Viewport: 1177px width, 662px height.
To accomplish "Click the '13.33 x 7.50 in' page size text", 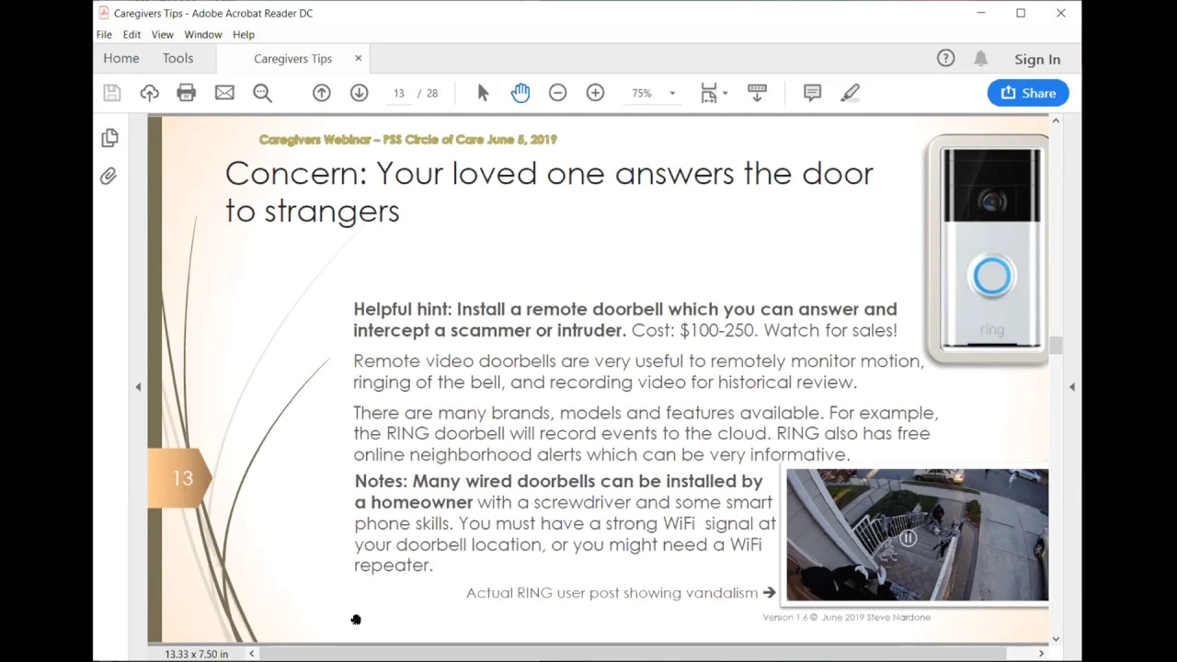I will point(196,654).
